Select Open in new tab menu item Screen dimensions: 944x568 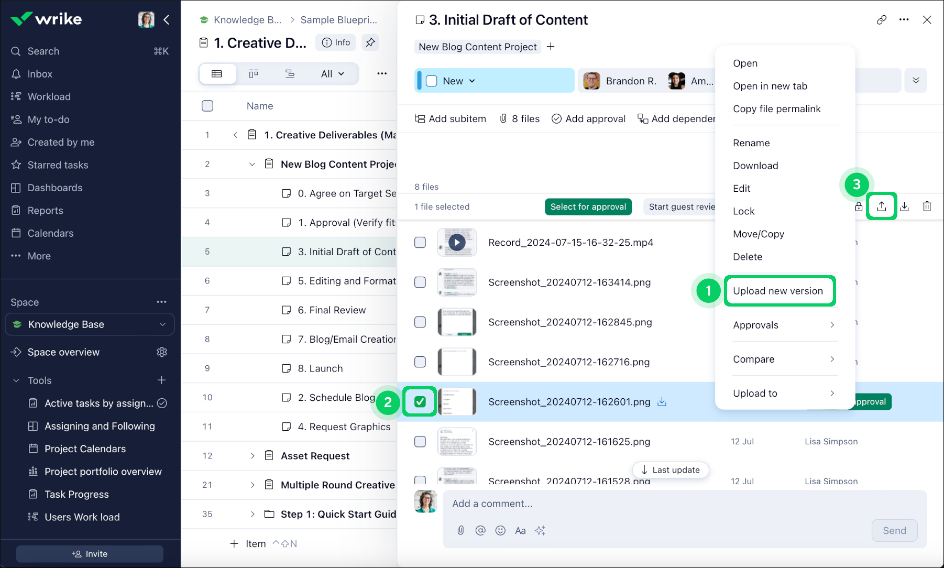tap(770, 86)
